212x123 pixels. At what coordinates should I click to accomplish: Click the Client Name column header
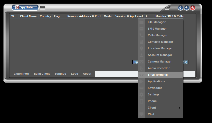[28, 16]
